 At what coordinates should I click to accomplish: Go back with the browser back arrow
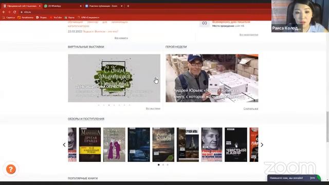point(4,12)
